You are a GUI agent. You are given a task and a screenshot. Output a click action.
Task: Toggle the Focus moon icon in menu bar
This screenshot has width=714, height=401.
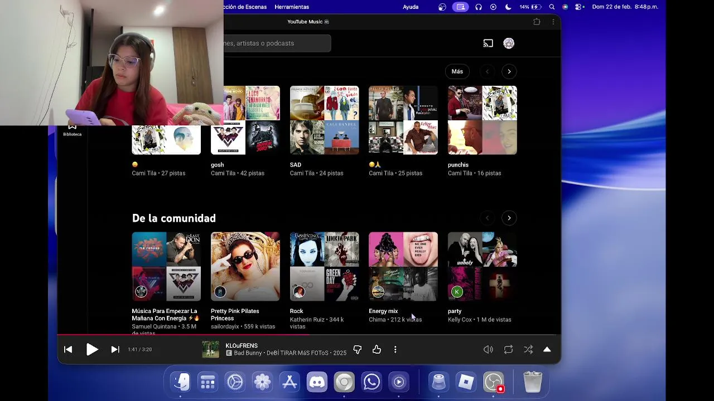508,7
